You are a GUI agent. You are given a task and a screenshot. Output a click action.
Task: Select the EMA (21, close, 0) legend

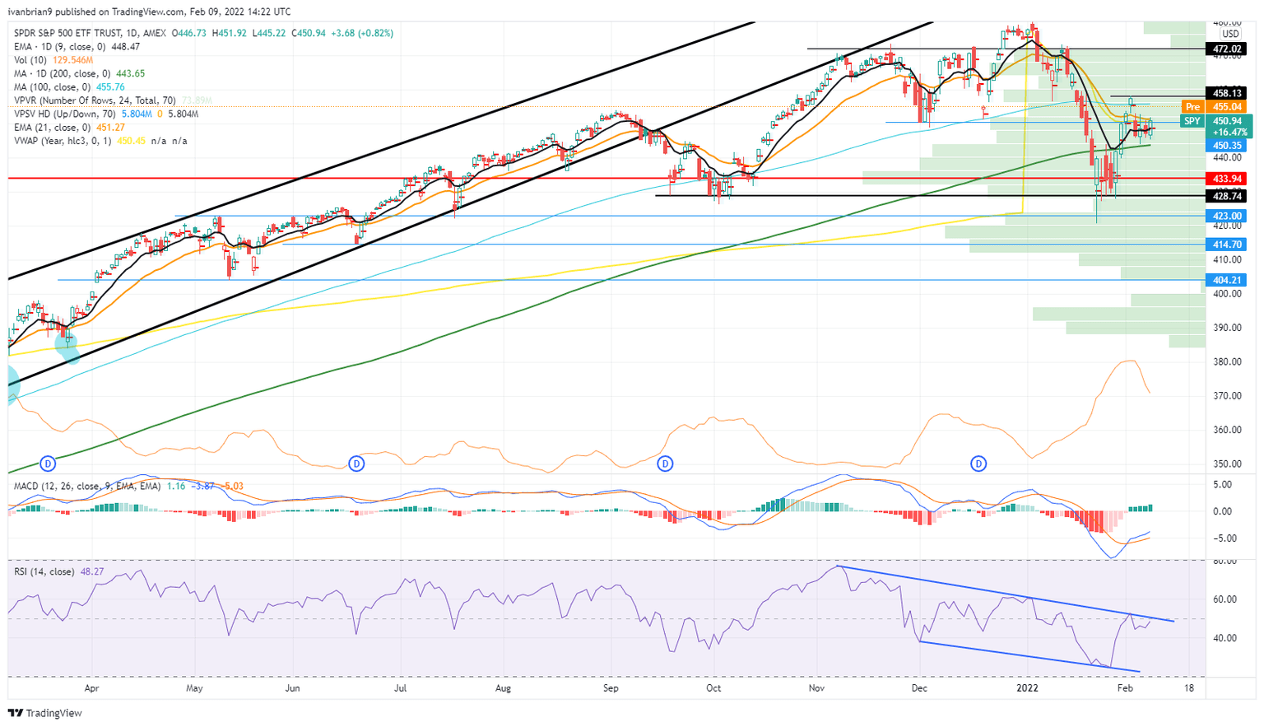[x=52, y=127]
